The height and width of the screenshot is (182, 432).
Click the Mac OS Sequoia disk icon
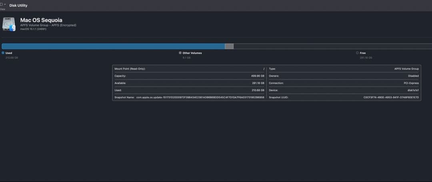(9, 24)
